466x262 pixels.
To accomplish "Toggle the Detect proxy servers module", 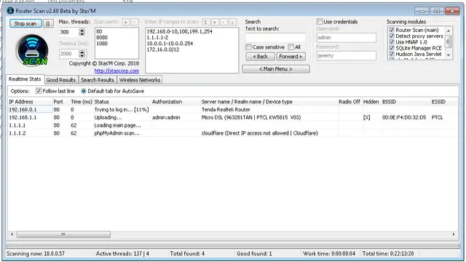I will tap(392, 36).
